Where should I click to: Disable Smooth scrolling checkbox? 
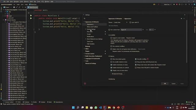point(136,59)
